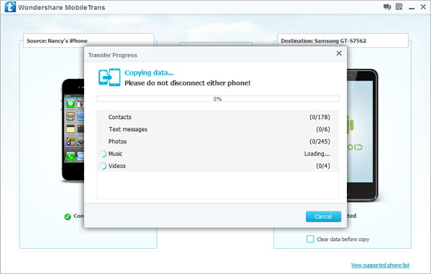This screenshot has width=431, height=274.
Task: Click the 0% transfer progress bar
Action: (218, 99)
